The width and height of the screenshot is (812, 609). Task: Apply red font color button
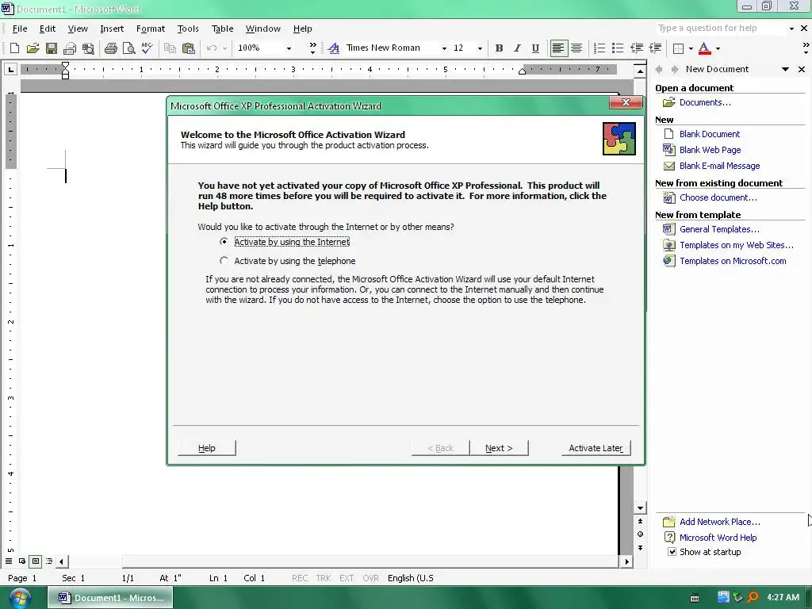(x=704, y=48)
